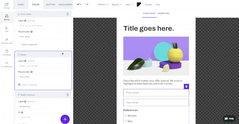Open the Design sidebar section
The width and height of the screenshot is (239, 124).
coord(7,5)
